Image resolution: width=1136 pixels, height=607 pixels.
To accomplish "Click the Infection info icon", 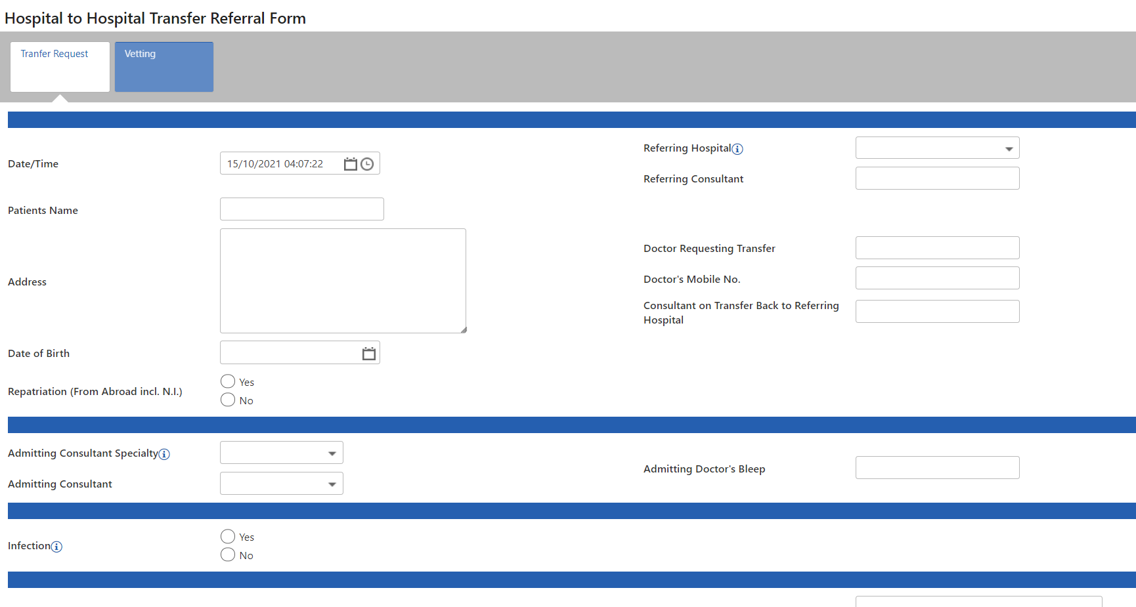I will coord(57,547).
